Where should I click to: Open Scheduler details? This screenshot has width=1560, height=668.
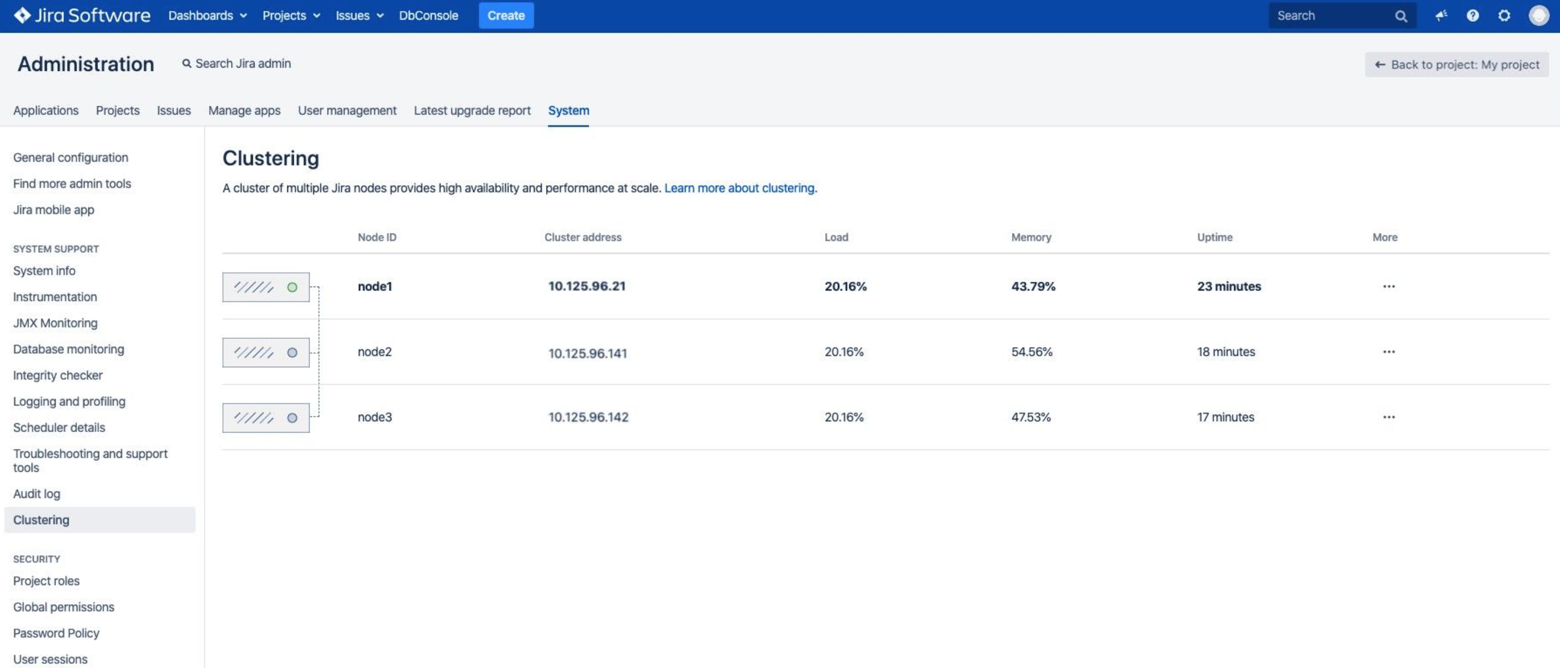[x=59, y=427]
